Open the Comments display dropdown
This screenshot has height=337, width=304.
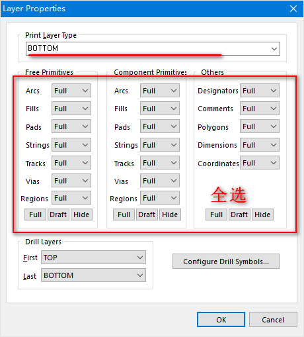(x=260, y=109)
